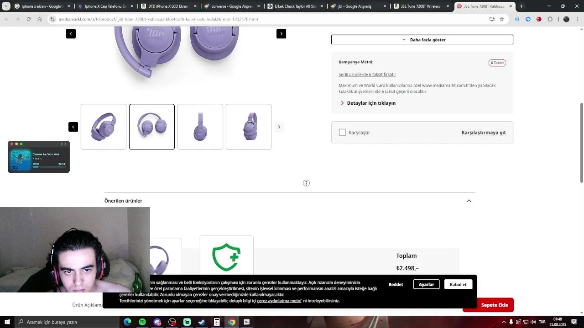The image size is (584, 328).
Task: Switch to Erkek Chuck Taylor tab
Action: pos(294,6)
